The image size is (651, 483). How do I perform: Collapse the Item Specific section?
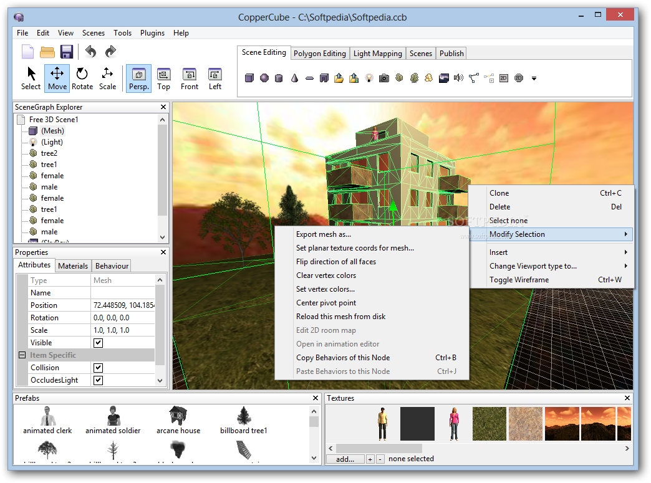(x=22, y=355)
